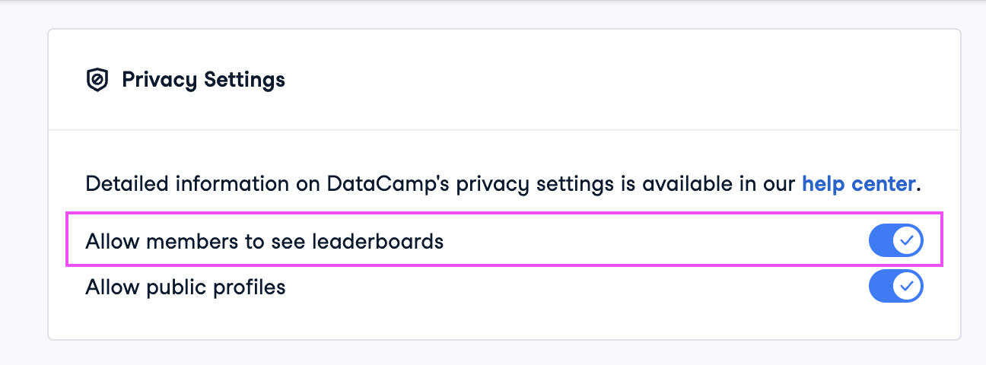Select the 'Allow members to see leaderboards' label
Screen dimensions: 986x365
pos(264,242)
